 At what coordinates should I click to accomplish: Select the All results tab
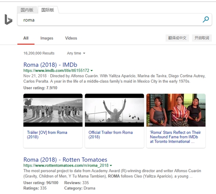(x=26, y=38)
